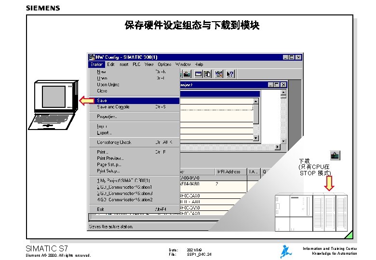Select the highlighted Save entry
The width and height of the screenshot is (376, 260).
tap(134, 101)
